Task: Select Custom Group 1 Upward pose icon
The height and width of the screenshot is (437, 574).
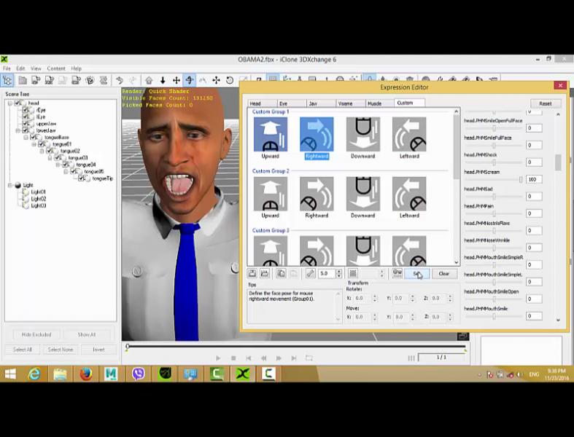Action: click(x=270, y=134)
